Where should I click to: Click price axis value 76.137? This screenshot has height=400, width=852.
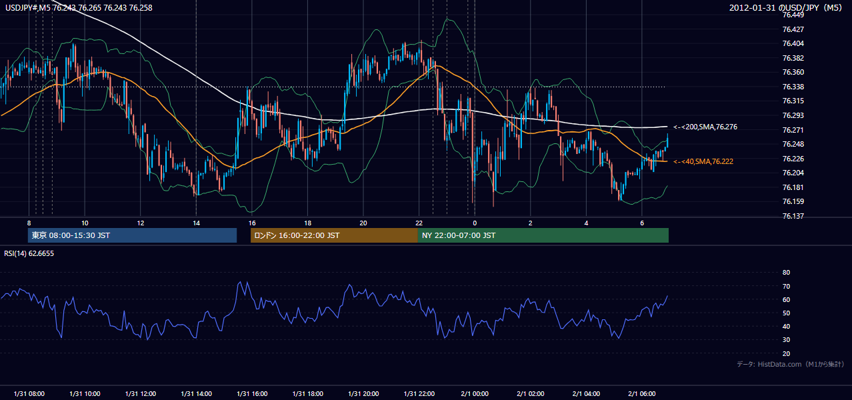point(793,216)
